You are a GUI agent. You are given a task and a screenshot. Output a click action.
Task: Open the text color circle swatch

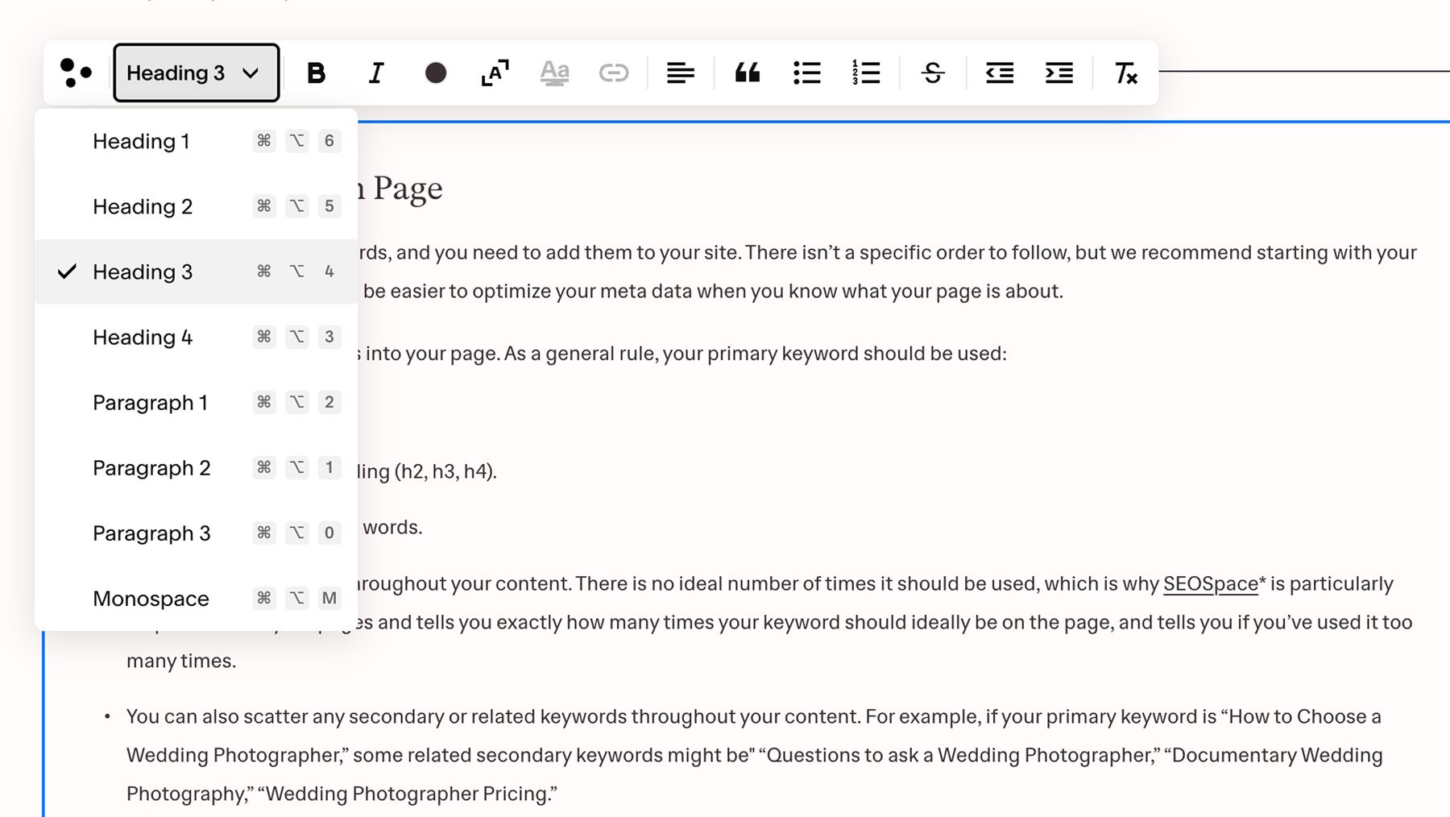tap(436, 73)
